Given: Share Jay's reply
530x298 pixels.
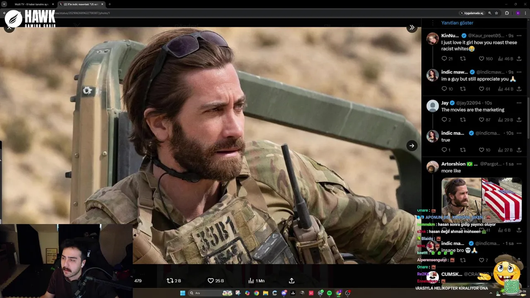Looking at the screenshot, I should [519, 120].
